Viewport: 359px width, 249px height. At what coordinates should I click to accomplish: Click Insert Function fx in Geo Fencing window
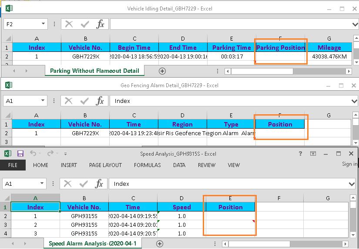[x=100, y=101]
